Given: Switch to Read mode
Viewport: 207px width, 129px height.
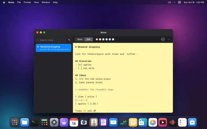Looking at the screenshot, I should [80, 39].
